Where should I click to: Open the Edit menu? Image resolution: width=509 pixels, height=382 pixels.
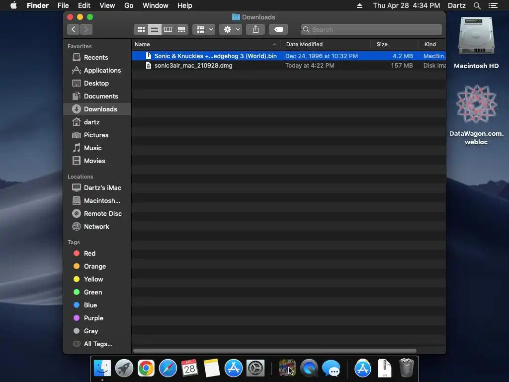84,5
